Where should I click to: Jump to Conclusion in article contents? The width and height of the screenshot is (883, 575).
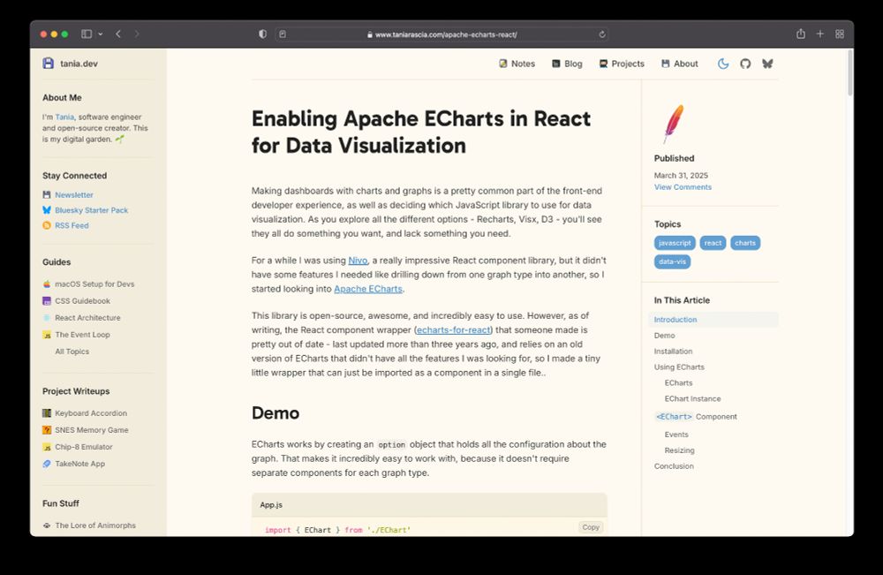pyautogui.click(x=674, y=465)
